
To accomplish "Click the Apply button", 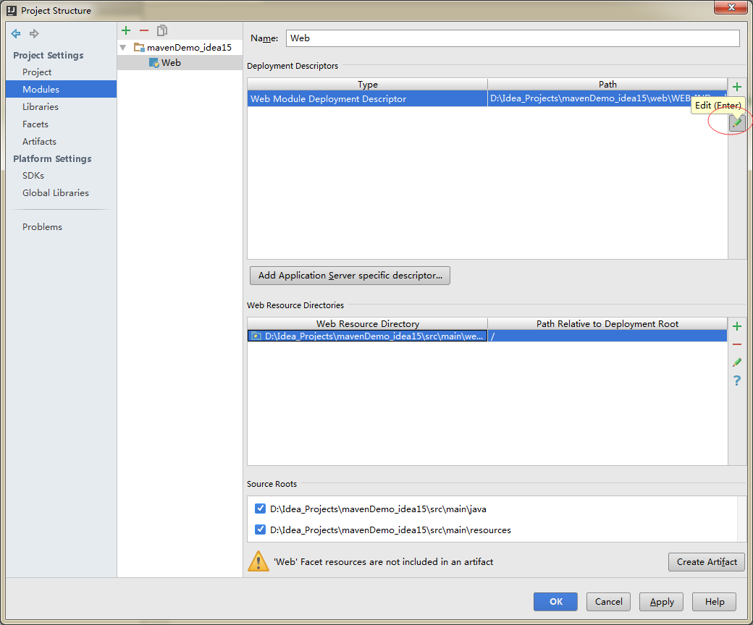I will click(661, 602).
